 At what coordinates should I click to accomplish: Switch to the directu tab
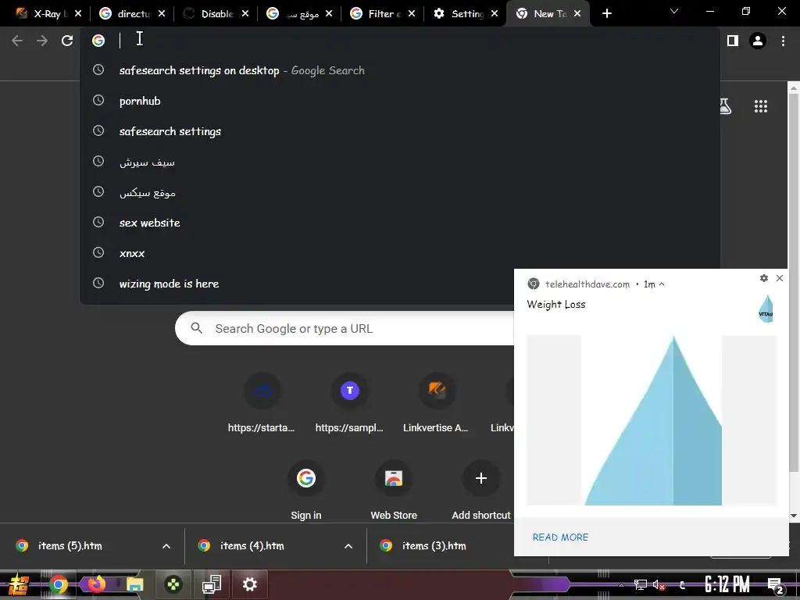pos(127,13)
